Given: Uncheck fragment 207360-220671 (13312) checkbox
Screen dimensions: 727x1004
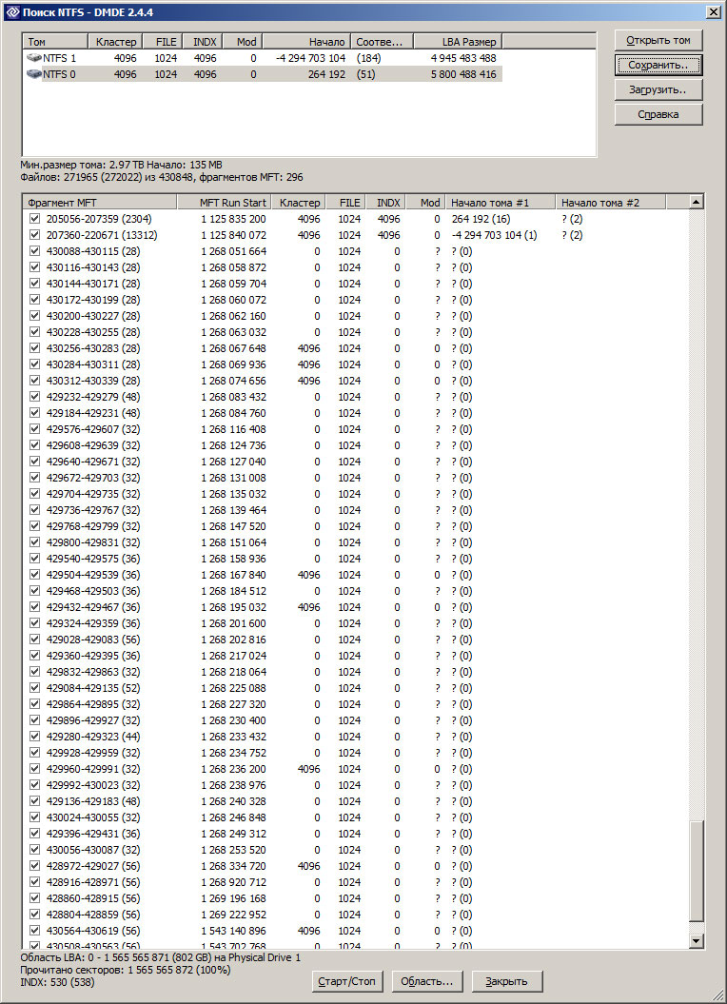Looking at the screenshot, I should (x=34, y=235).
